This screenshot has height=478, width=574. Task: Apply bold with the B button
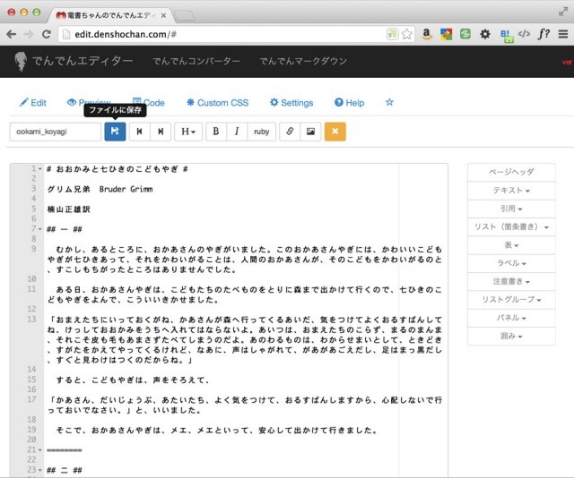point(216,132)
